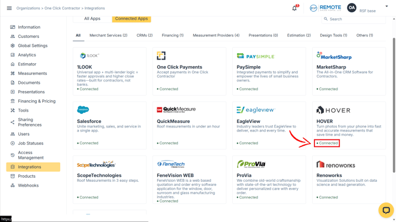
Task: Open the hamburger menu icon
Action: [x=9, y=8]
